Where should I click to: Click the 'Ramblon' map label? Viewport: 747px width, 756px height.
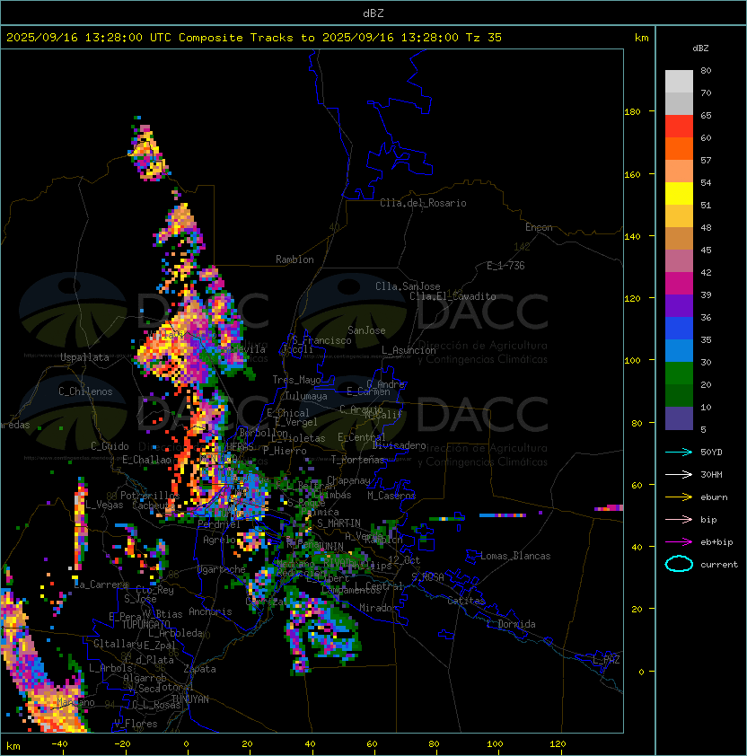click(x=294, y=259)
